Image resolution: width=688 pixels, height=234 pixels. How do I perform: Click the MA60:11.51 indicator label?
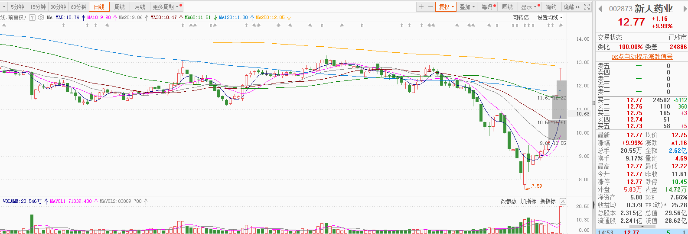pos(198,17)
